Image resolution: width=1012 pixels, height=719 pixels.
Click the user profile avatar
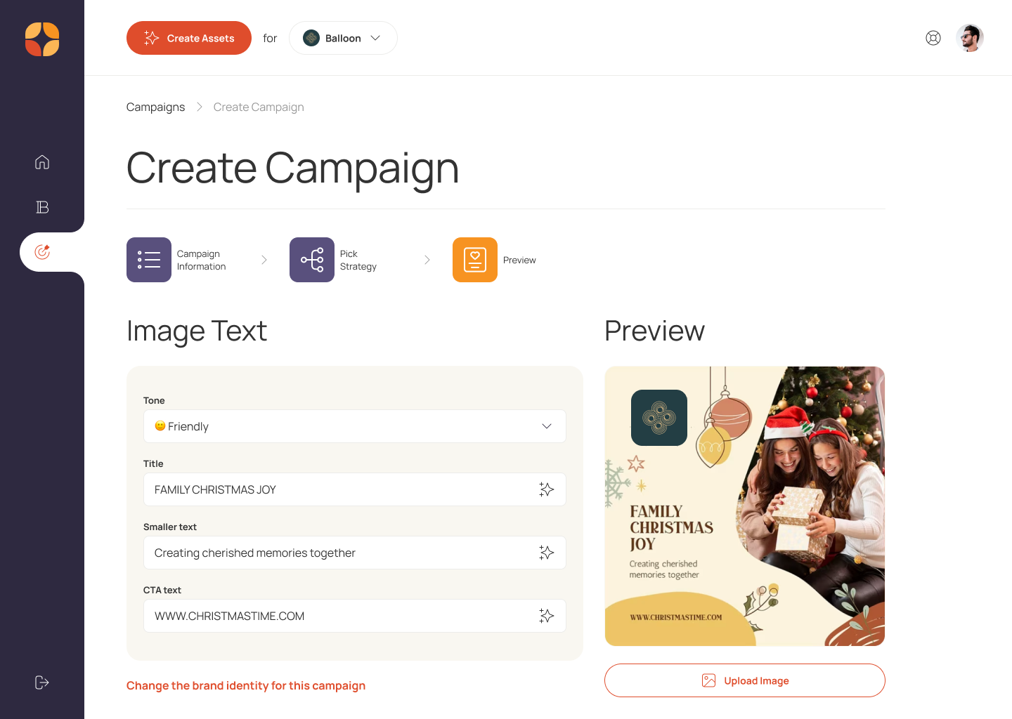(970, 38)
